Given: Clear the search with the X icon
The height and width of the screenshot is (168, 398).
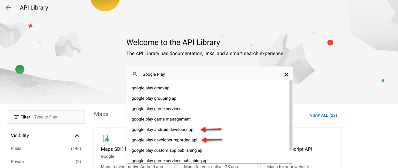Looking at the screenshot, I should [286, 75].
